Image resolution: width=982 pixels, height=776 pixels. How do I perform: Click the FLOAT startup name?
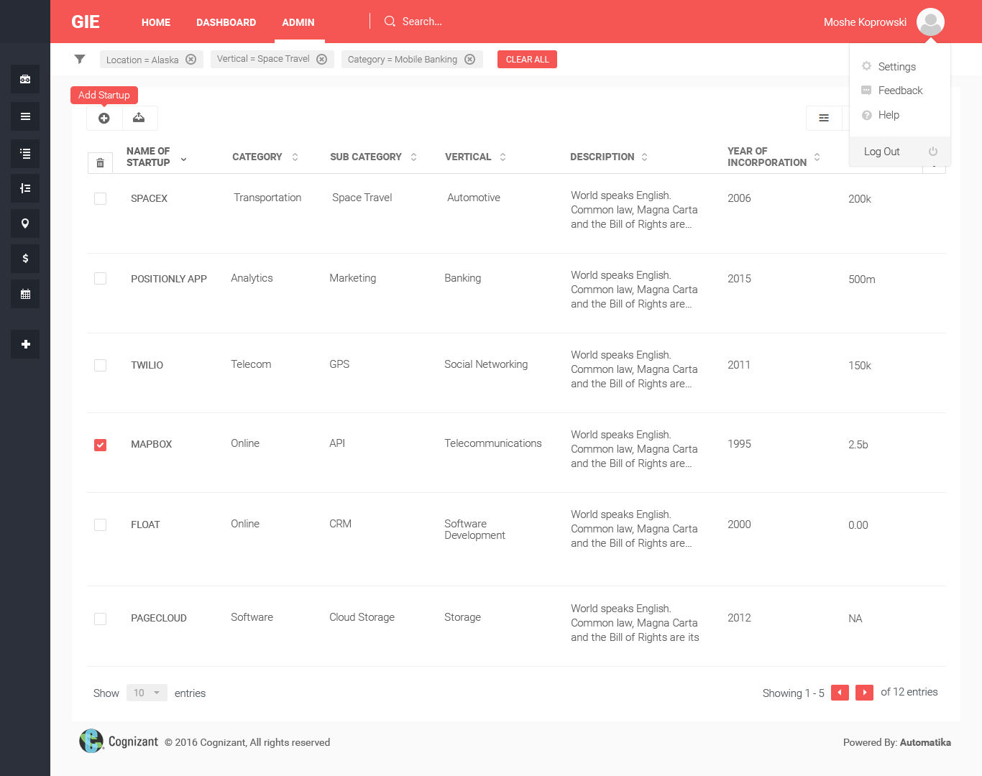click(145, 525)
